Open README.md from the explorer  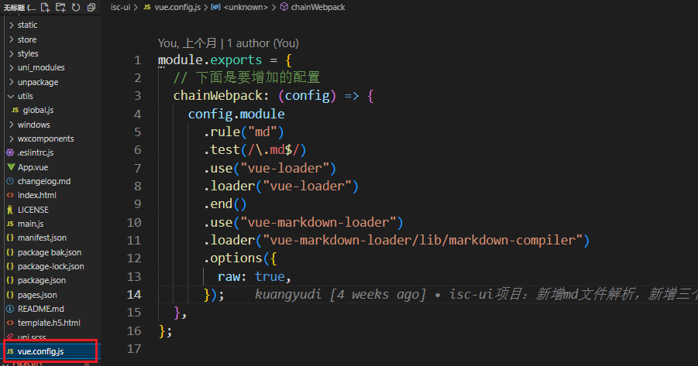(40, 309)
